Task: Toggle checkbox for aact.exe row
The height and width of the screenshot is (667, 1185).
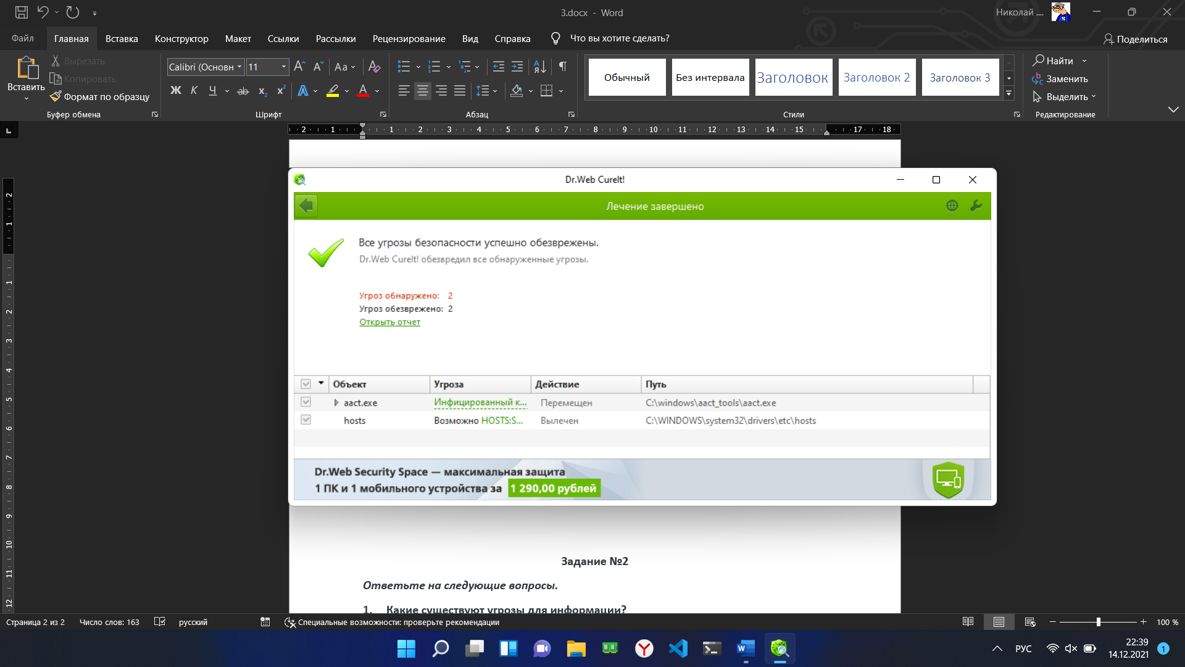Action: [x=306, y=402]
